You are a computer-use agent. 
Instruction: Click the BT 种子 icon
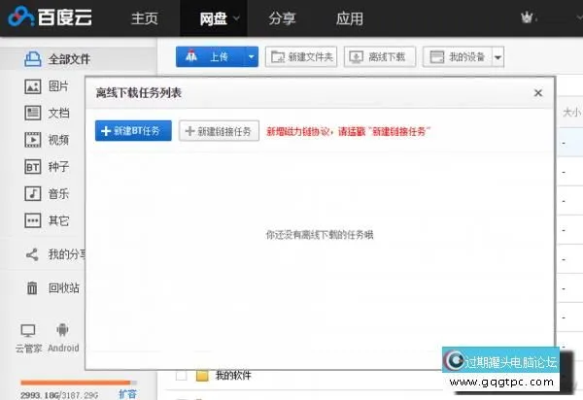pos(33,167)
